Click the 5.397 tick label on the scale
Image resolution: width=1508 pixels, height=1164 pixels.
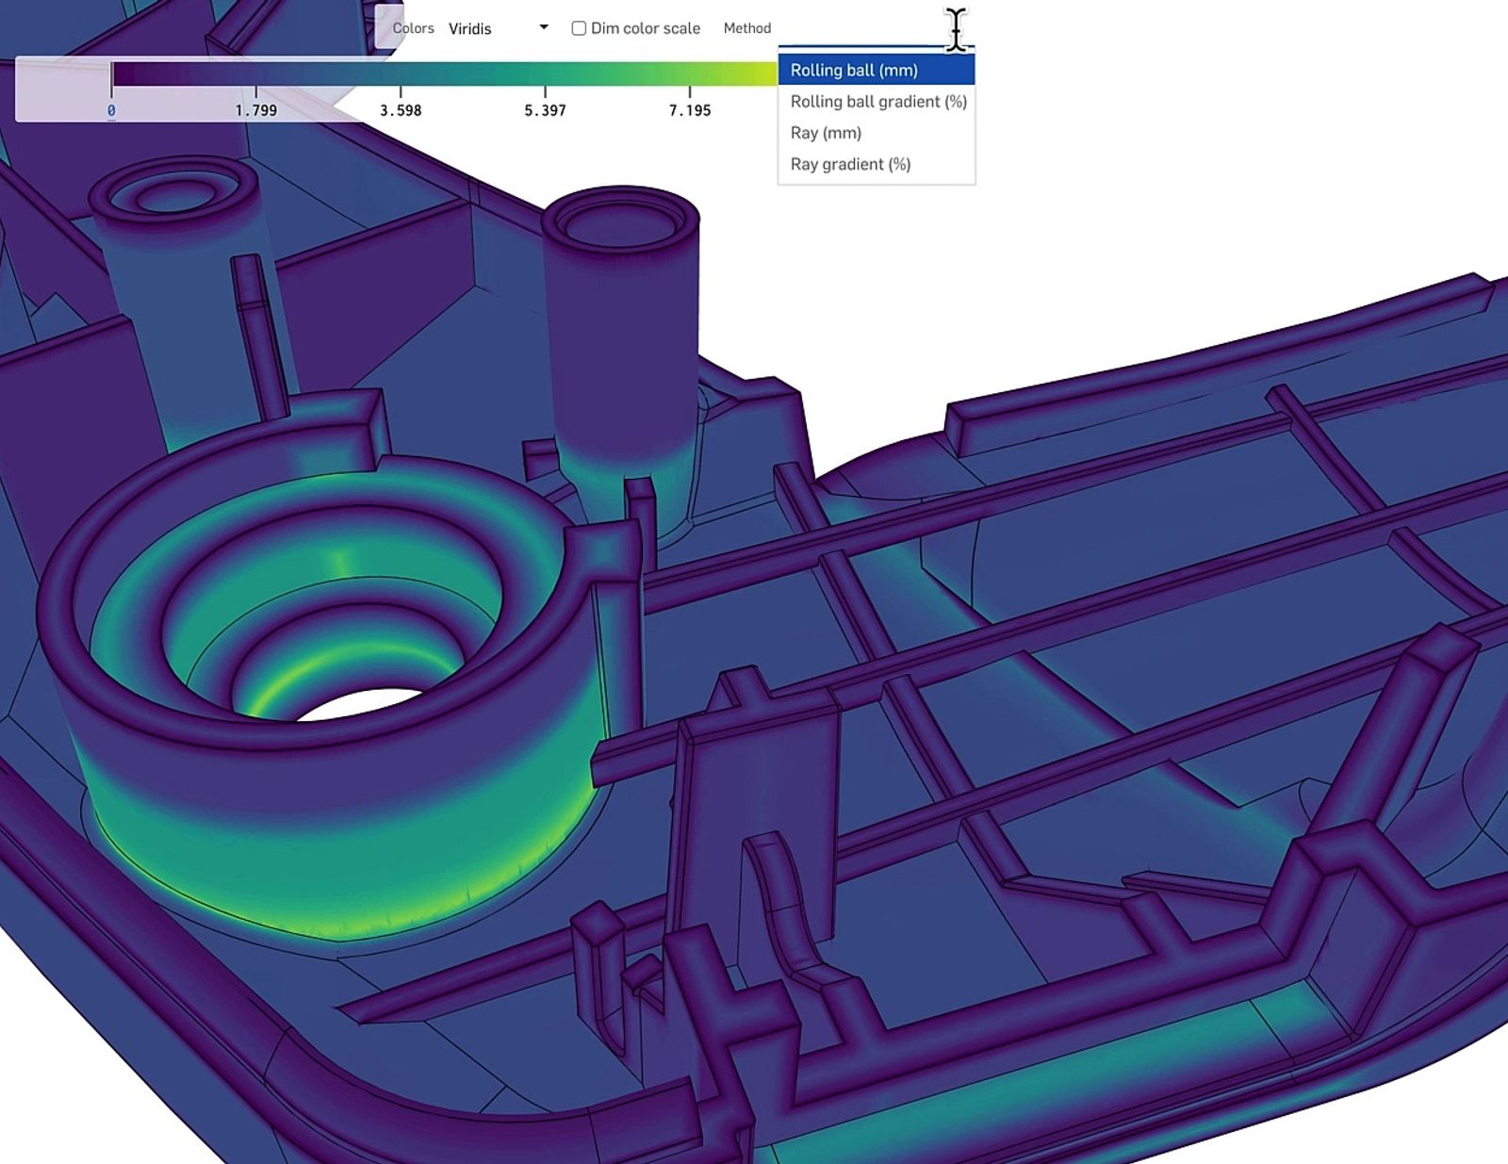pos(545,110)
